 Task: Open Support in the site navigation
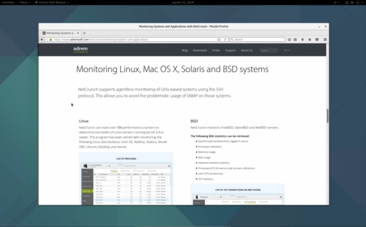tap(230, 50)
